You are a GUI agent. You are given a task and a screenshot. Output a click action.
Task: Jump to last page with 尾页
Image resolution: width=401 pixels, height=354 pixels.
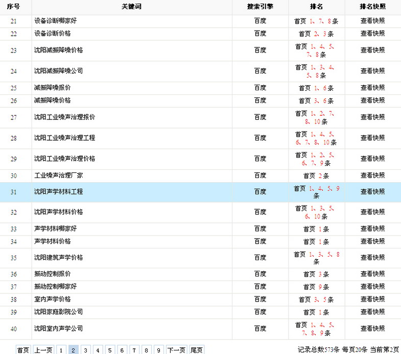[197, 350]
